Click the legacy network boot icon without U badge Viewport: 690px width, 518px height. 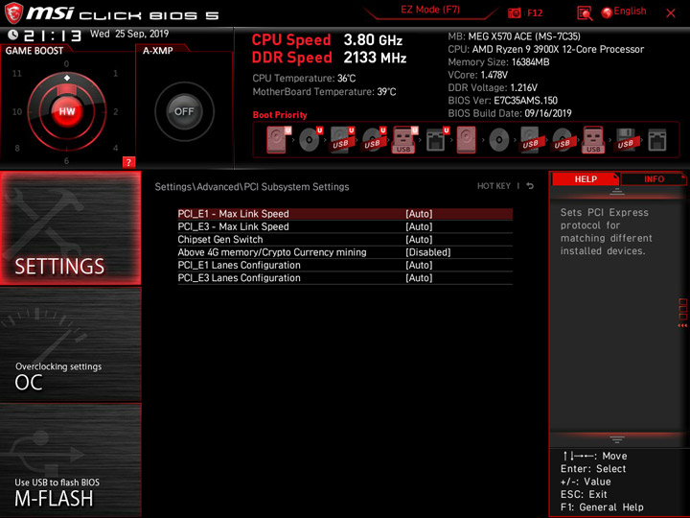point(657,140)
